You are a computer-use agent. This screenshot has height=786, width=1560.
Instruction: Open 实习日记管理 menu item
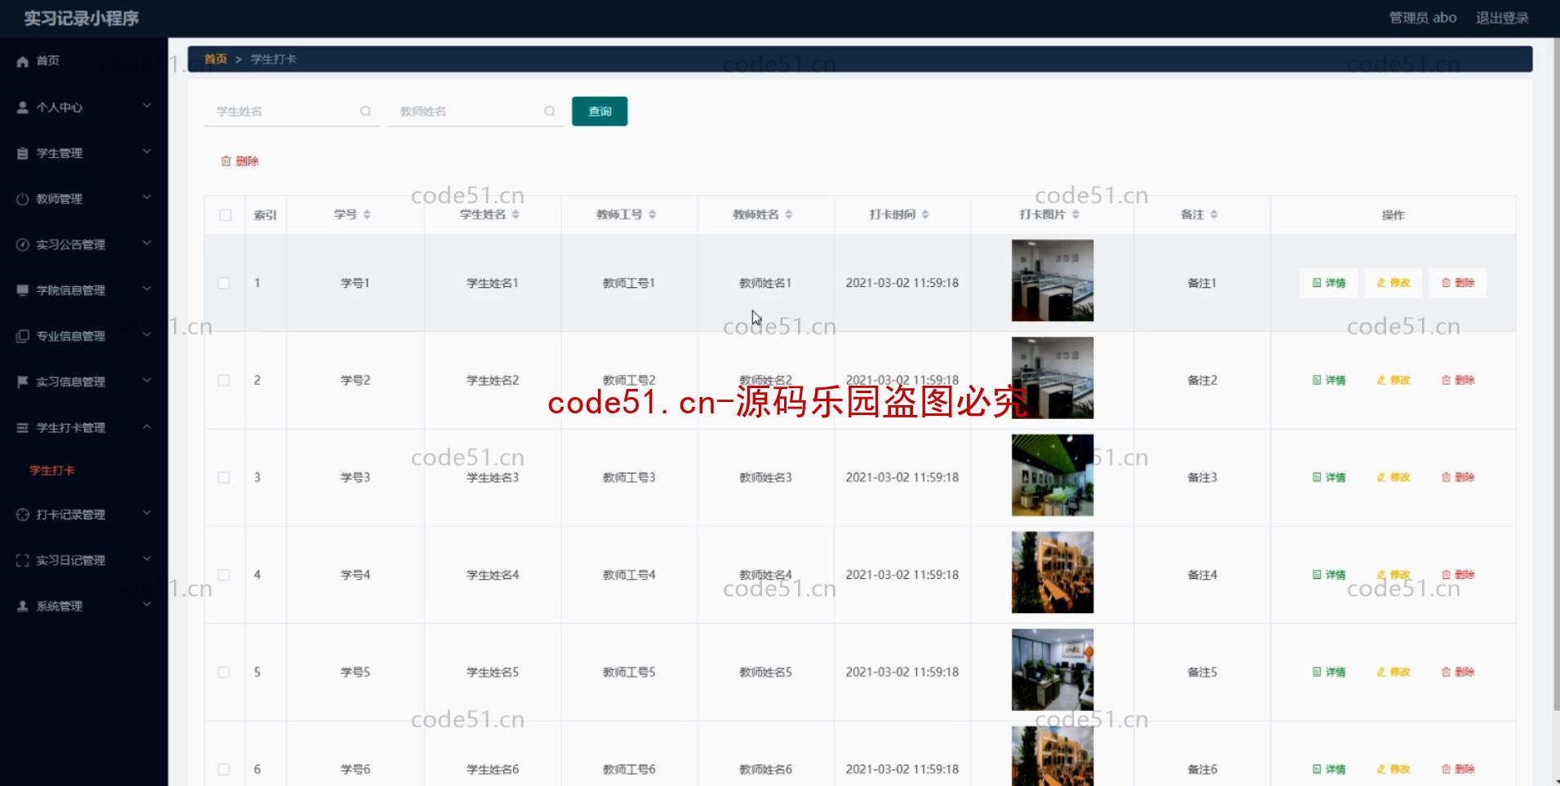84,560
